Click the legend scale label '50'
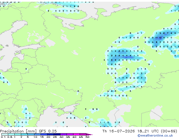Screen dimensions: 179x138 [87, 137]
